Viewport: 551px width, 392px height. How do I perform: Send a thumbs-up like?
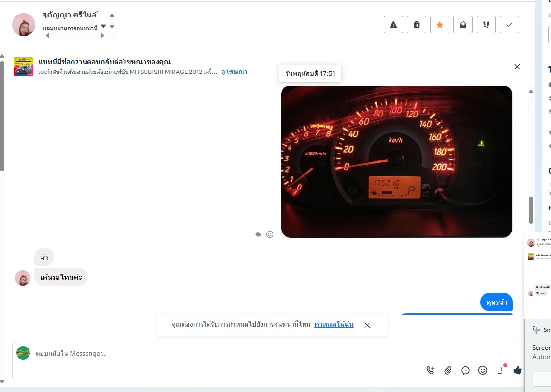coord(517,370)
